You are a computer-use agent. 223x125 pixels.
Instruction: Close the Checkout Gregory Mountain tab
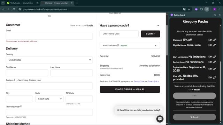tap(72, 3)
